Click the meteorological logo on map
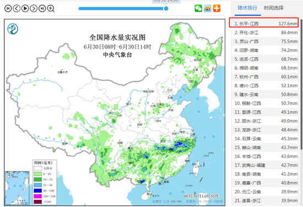303x207 pixels. 13,29
